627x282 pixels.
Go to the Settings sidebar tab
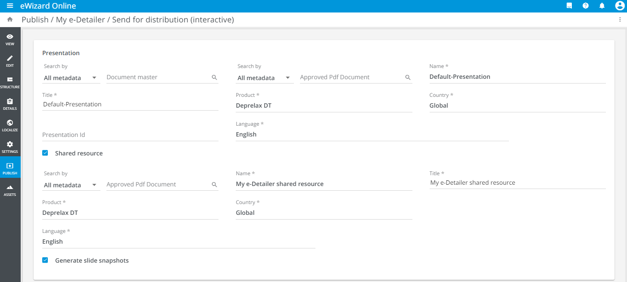coord(10,147)
